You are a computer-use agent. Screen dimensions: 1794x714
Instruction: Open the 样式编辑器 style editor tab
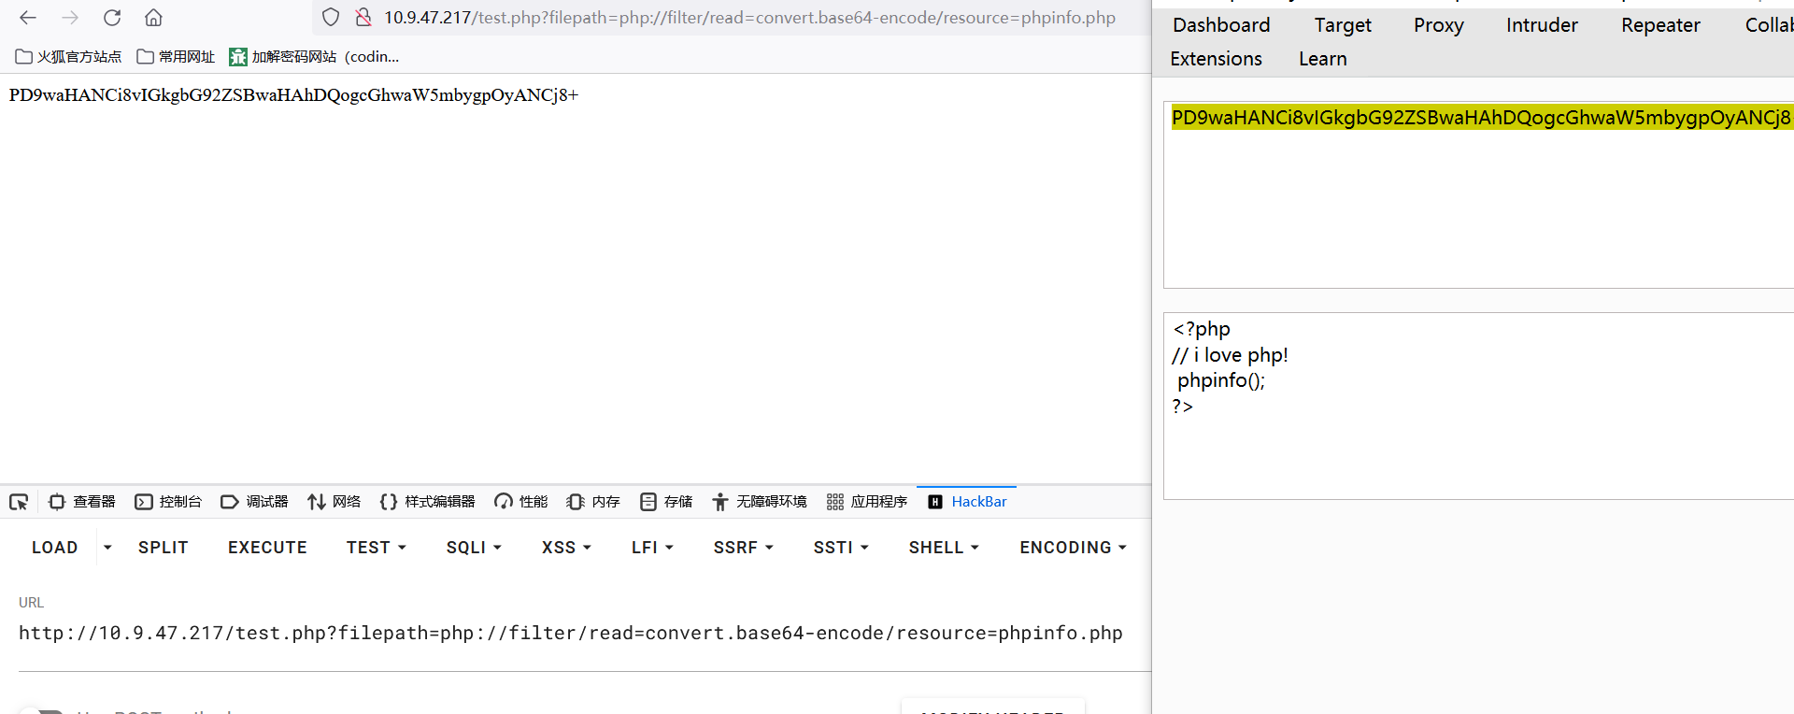427,502
